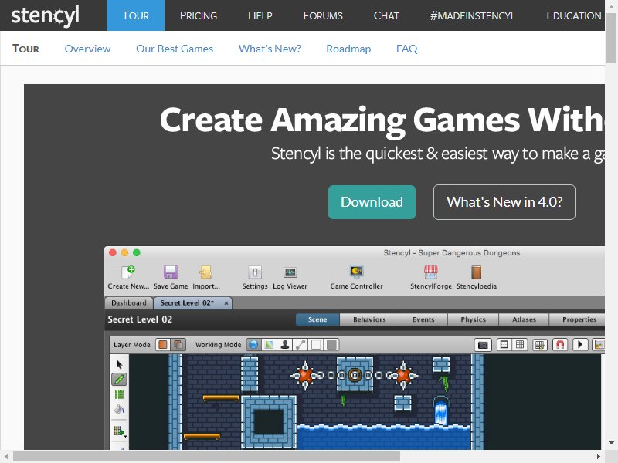The width and height of the screenshot is (618, 463).
Task: Select the green pencil tool
Action: (x=120, y=379)
